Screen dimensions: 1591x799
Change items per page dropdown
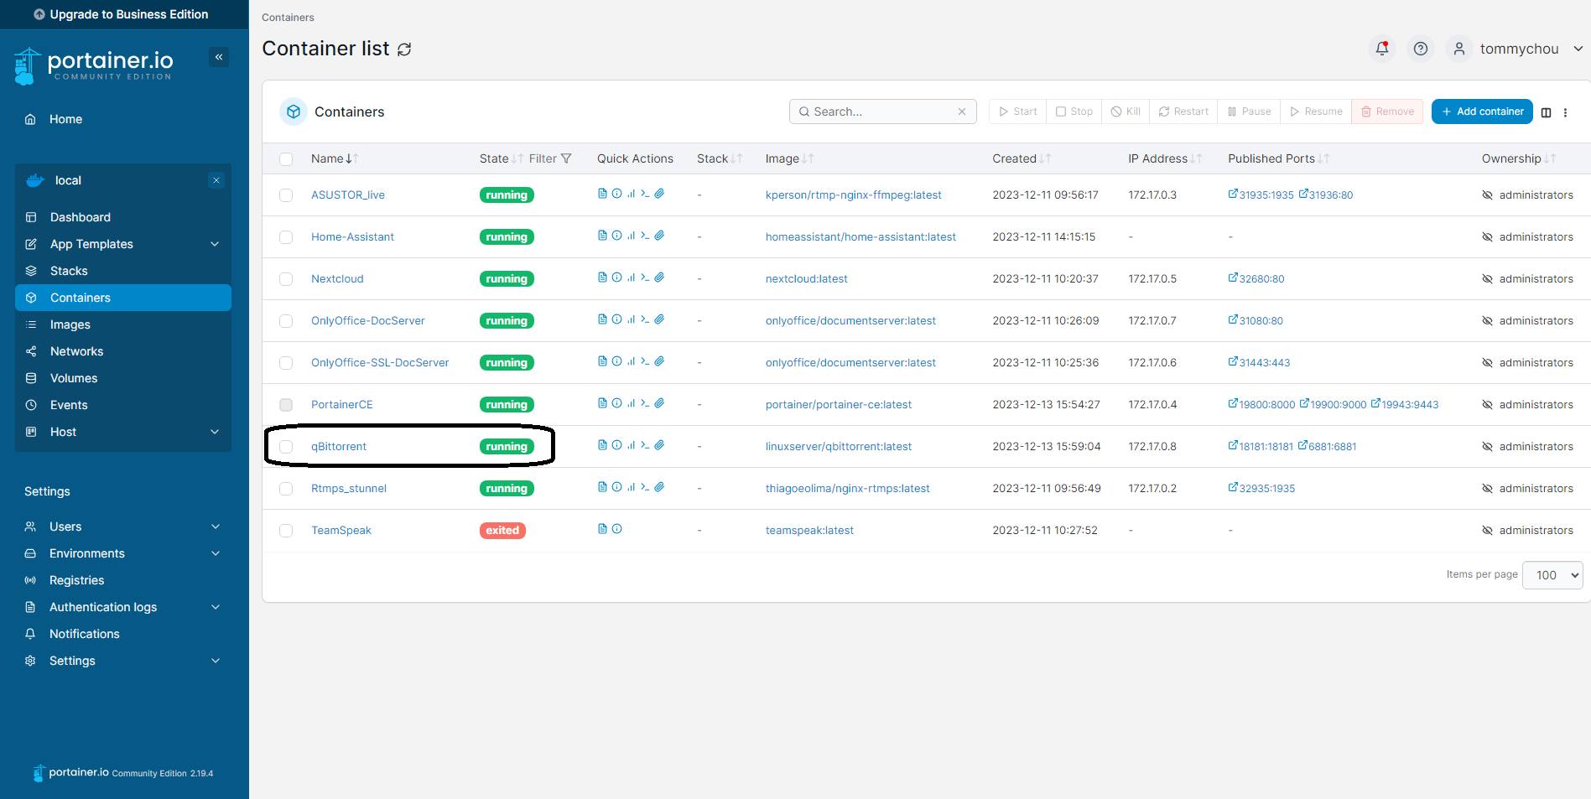point(1552,575)
